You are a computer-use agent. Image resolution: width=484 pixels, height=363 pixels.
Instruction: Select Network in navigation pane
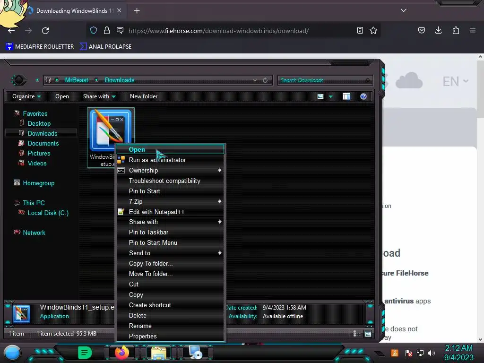(x=34, y=233)
